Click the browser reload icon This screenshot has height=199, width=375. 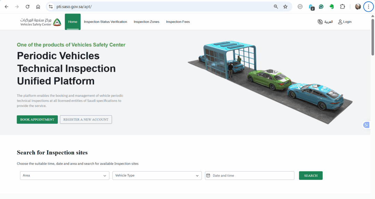(x=27, y=7)
